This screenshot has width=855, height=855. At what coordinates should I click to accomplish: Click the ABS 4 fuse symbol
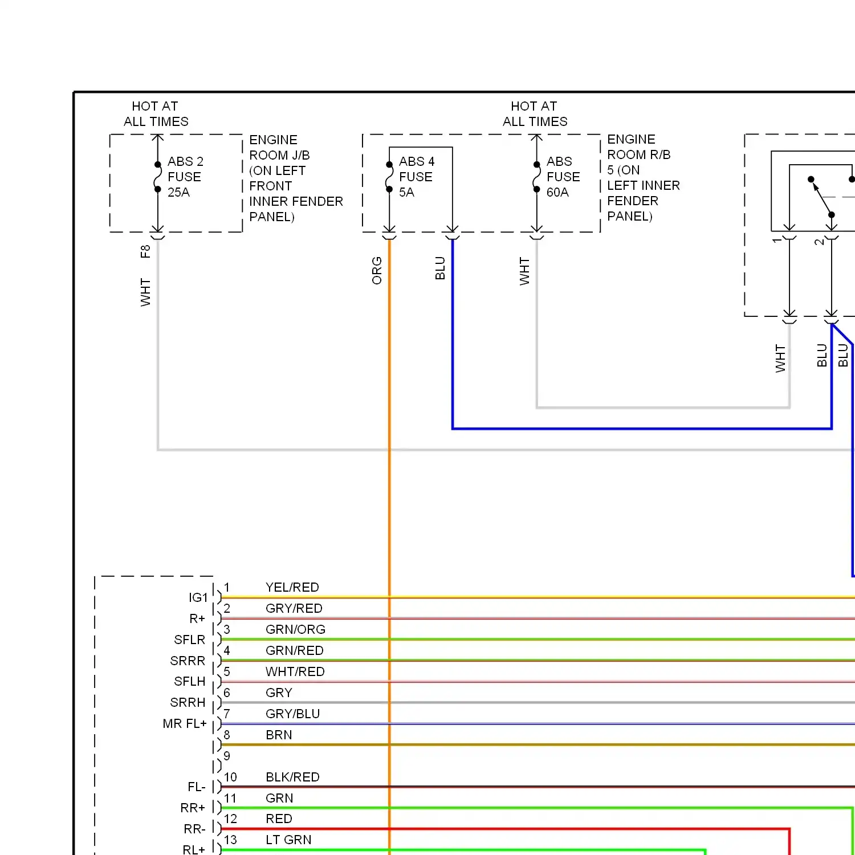click(x=389, y=177)
